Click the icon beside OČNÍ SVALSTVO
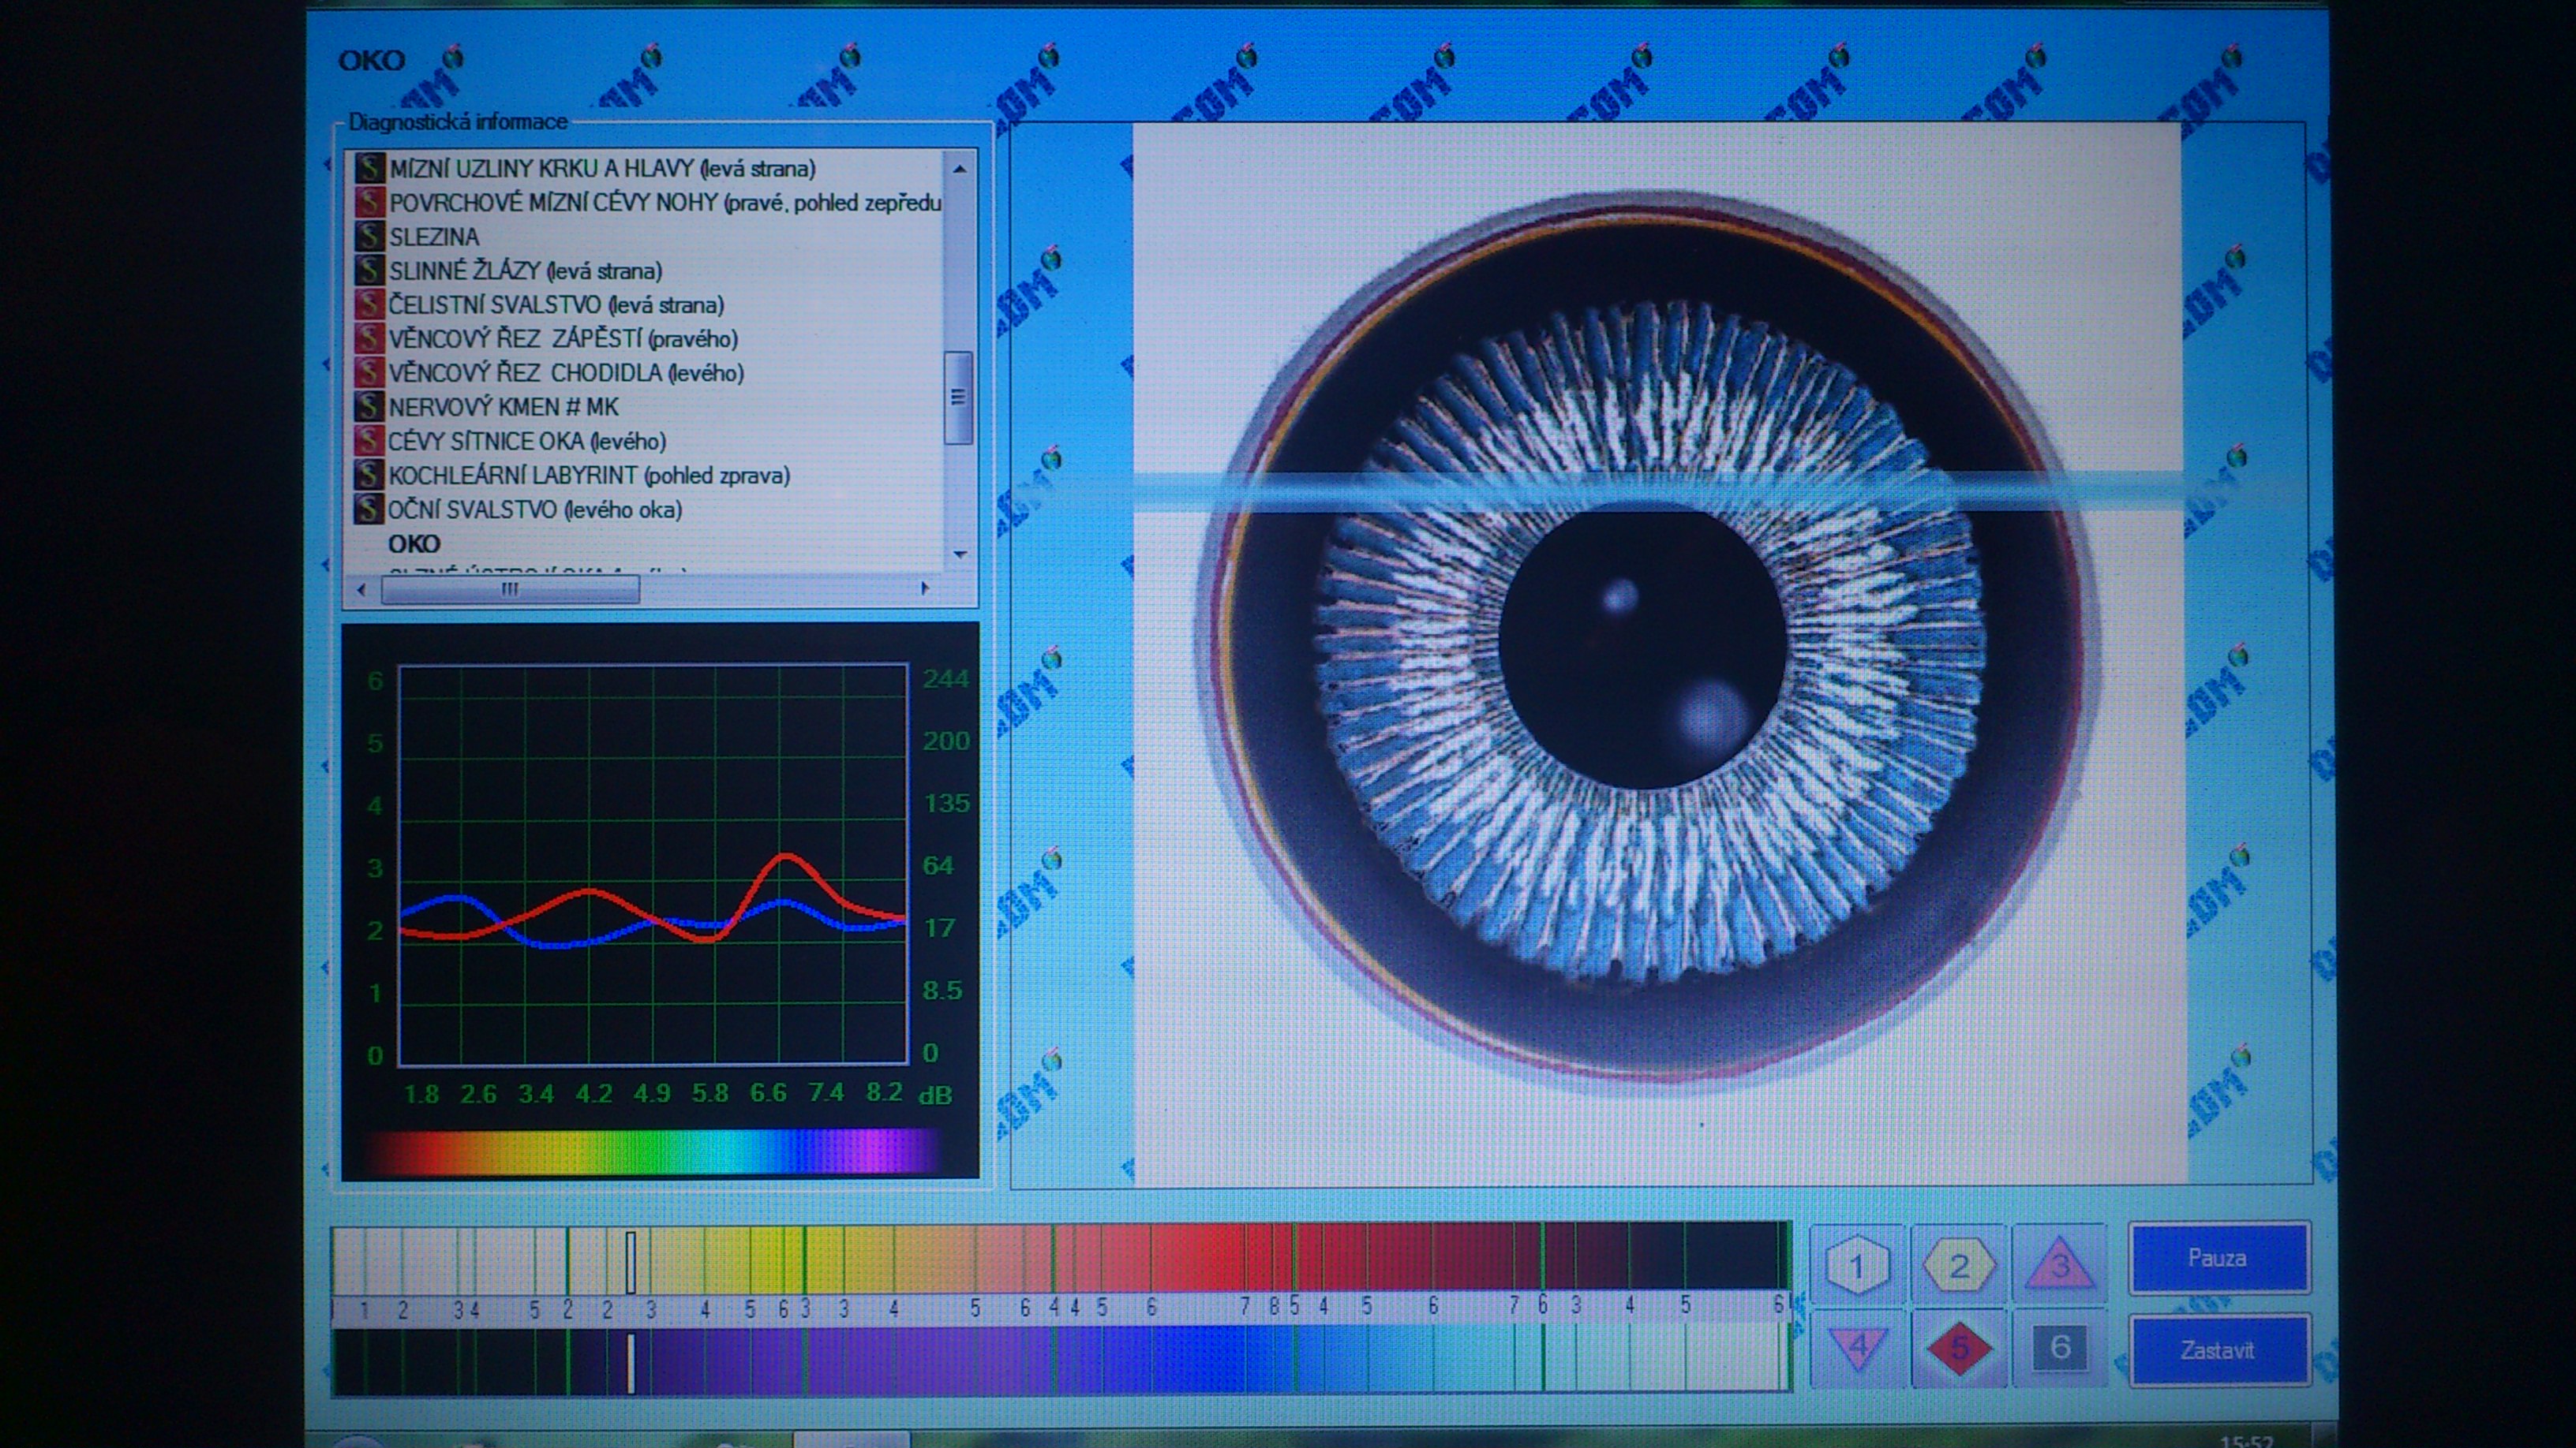 [369, 509]
